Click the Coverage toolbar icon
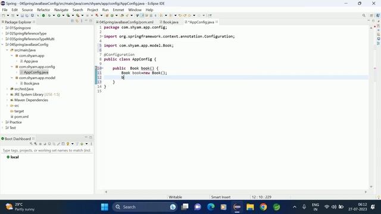This screenshot has height=214, width=381. click(68, 15)
